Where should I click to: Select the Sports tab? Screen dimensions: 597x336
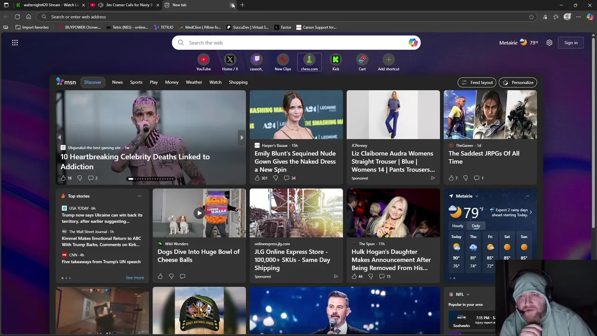point(136,82)
